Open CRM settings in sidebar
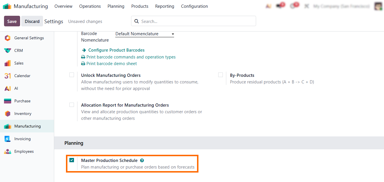This screenshot has height=182, width=384. (x=18, y=50)
